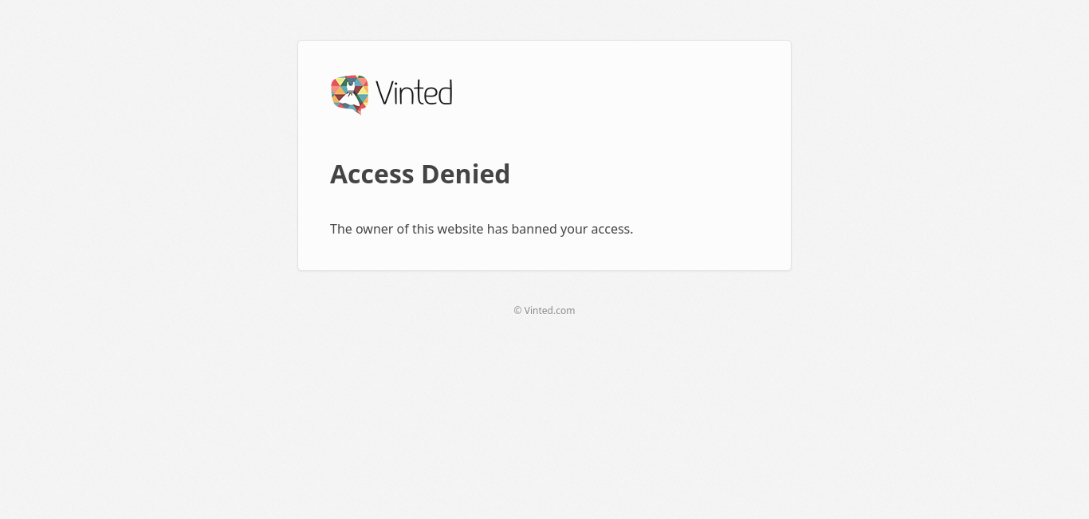The height and width of the screenshot is (519, 1089).
Task: Click the word "The" starting the message
Action: tap(341, 229)
